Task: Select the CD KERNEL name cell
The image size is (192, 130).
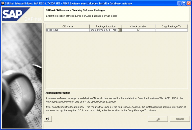Action: click(x=67, y=30)
